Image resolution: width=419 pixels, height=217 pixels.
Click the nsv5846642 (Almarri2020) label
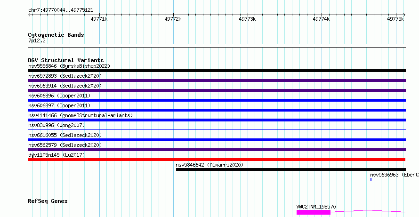[x=210, y=165]
